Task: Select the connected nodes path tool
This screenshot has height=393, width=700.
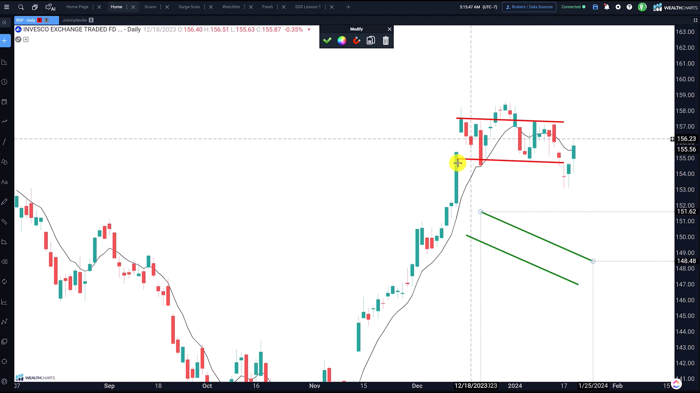Action: 4,322
